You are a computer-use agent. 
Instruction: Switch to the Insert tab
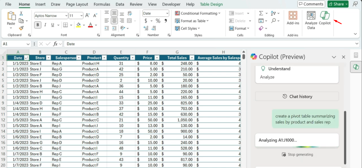pyautogui.click(x=40, y=4)
